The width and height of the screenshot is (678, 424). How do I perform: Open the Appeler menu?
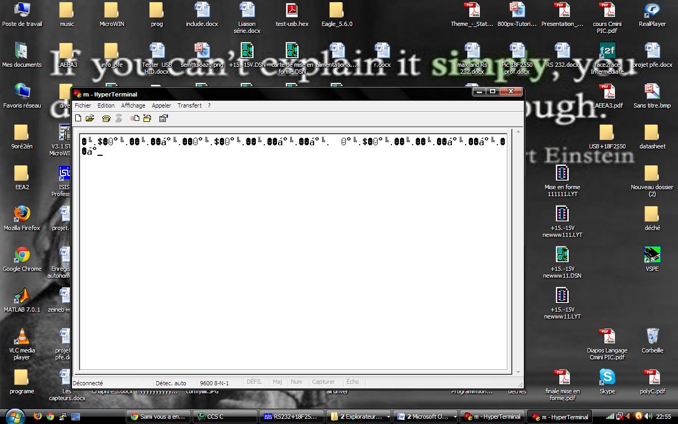(162, 105)
